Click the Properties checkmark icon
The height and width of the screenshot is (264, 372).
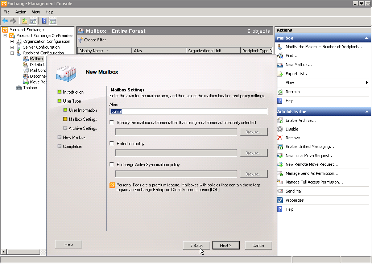point(280,200)
